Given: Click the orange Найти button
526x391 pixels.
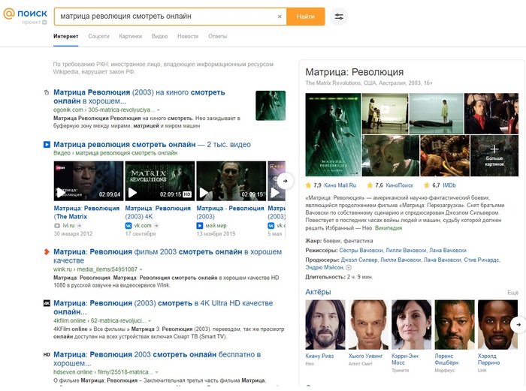Looking at the screenshot, I should tap(305, 17).
